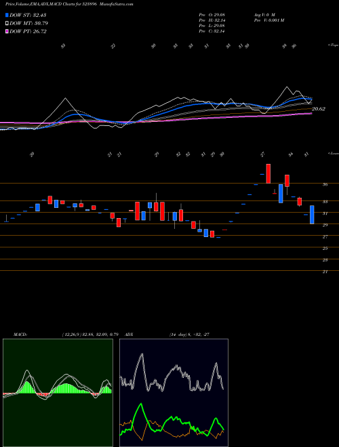The height and width of the screenshot is (447, 339).
Task: Click the 'ADX' panel heading
Action: point(129,335)
